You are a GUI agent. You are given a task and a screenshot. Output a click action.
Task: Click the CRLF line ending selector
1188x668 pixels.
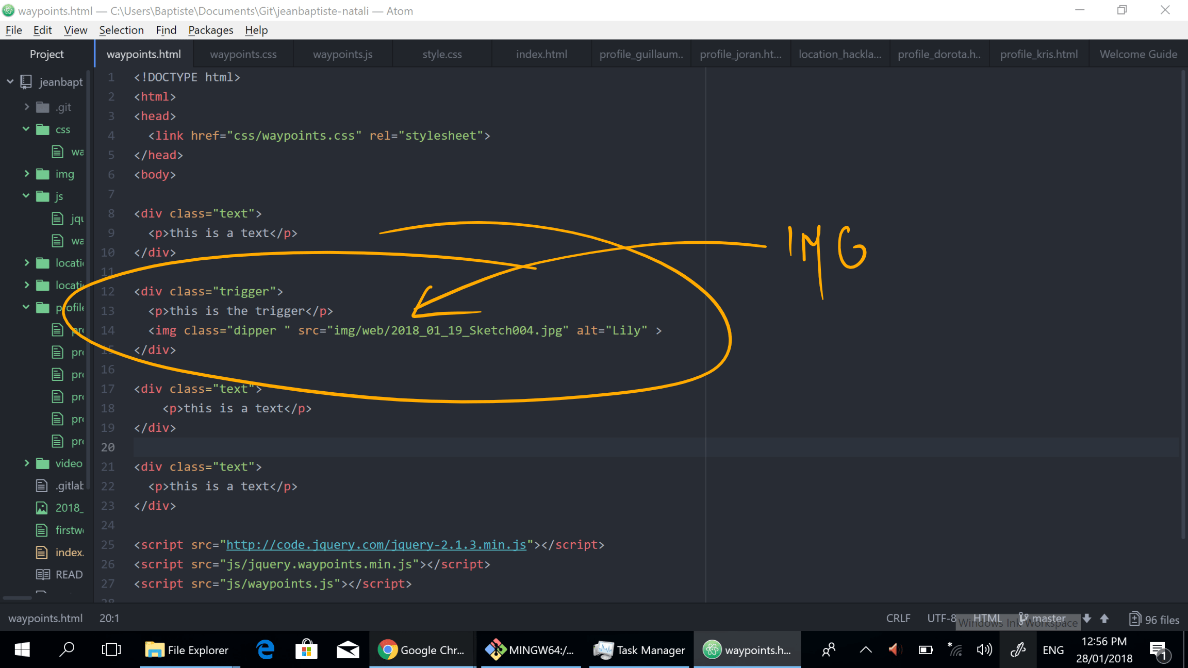pos(898,618)
